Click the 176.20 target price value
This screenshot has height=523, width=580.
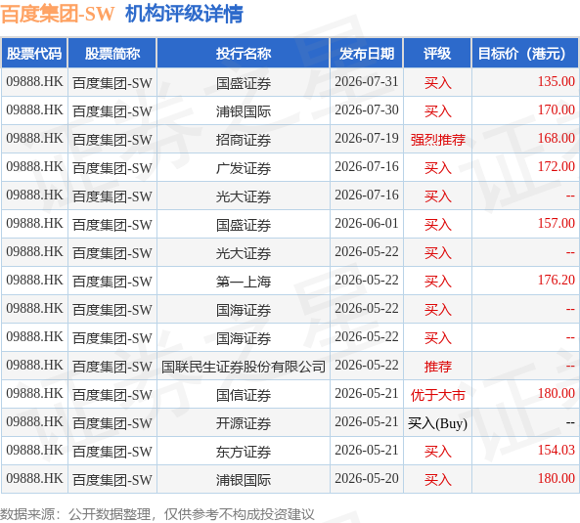556,281
